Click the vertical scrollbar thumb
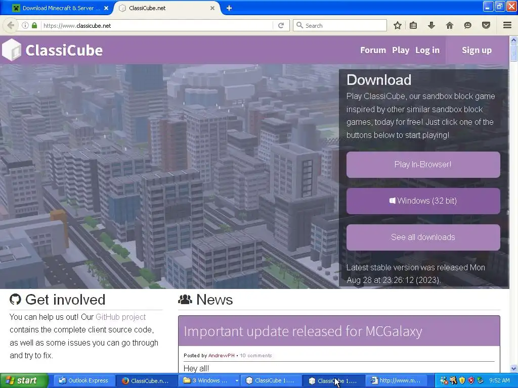 (x=513, y=53)
